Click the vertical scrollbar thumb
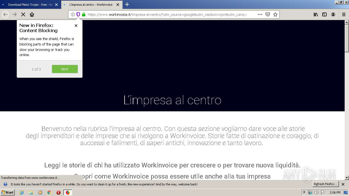Image resolution: width=349 pixels, height=196 pixels. tap(347, 38)
